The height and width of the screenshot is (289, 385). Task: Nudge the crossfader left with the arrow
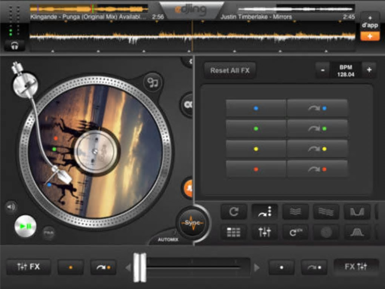[128, 267]
